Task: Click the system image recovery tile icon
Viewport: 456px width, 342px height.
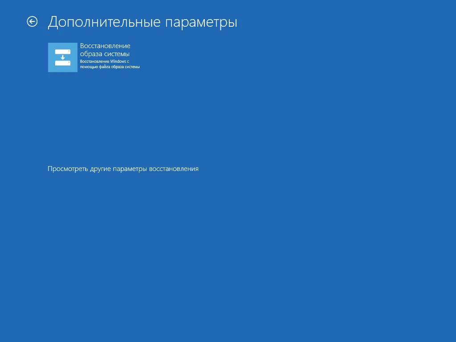Action: pos(62,57)
